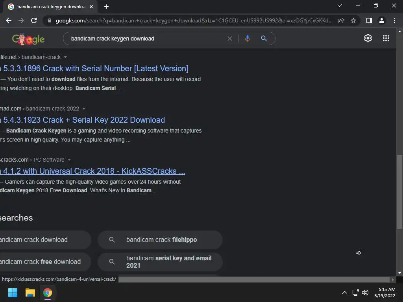Image resolution: width=403 pixels, height=302 pixels.
Task: Submit search with the magnifier icon
Action: (264, 39)
